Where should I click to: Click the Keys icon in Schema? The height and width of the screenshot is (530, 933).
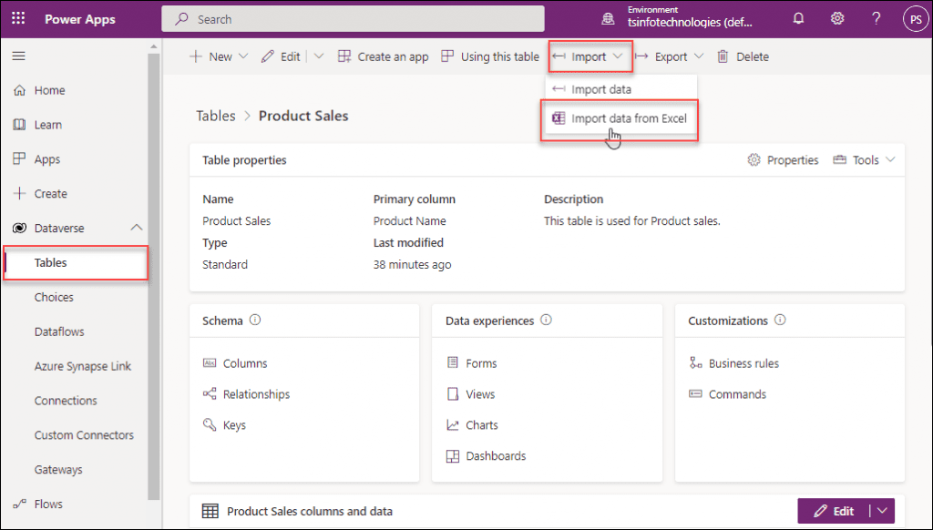(x=210, y=424)
